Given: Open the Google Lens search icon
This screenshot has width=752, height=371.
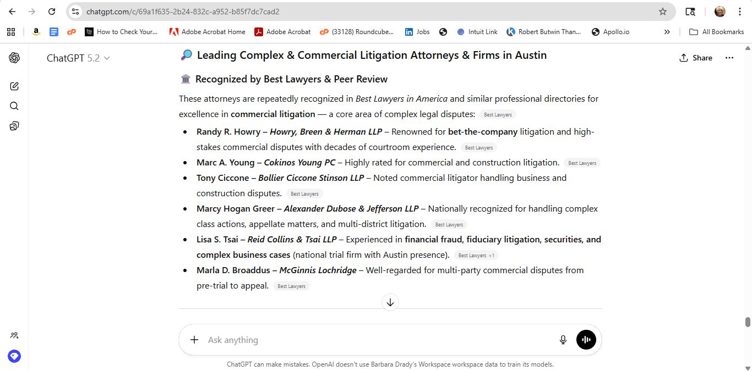Looking at the screenshot, I should pos(690,12).
